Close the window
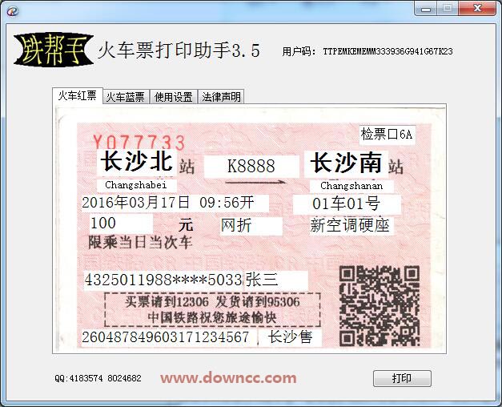502x407 pixels. (477, 8)
